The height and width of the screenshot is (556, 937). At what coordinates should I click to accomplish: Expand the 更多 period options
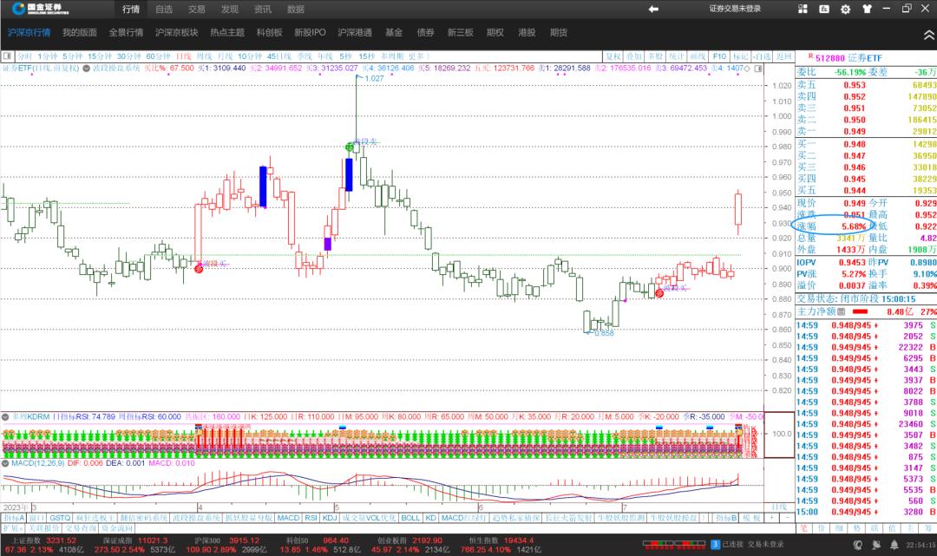click(x=419, y=56)
